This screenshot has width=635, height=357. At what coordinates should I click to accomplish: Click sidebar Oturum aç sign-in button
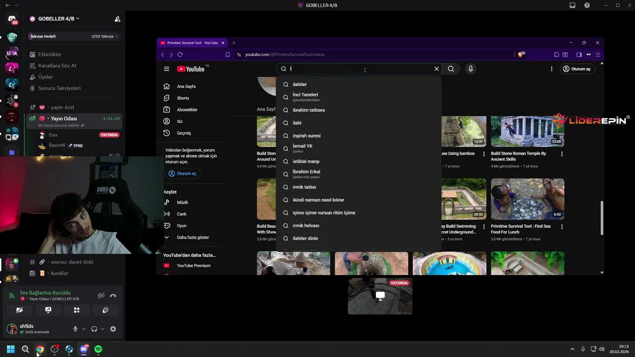pyautogui.click(x=183, y=174)
